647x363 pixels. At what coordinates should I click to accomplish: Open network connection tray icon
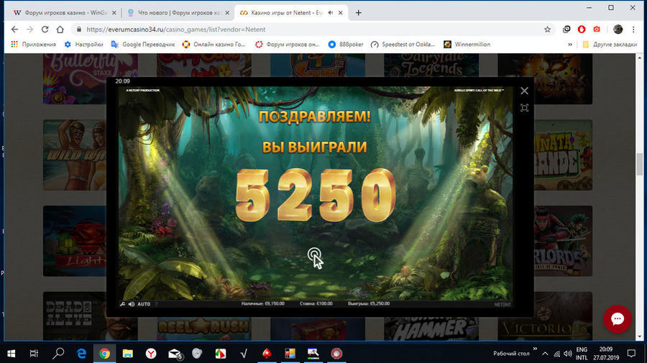coord(556,354)
